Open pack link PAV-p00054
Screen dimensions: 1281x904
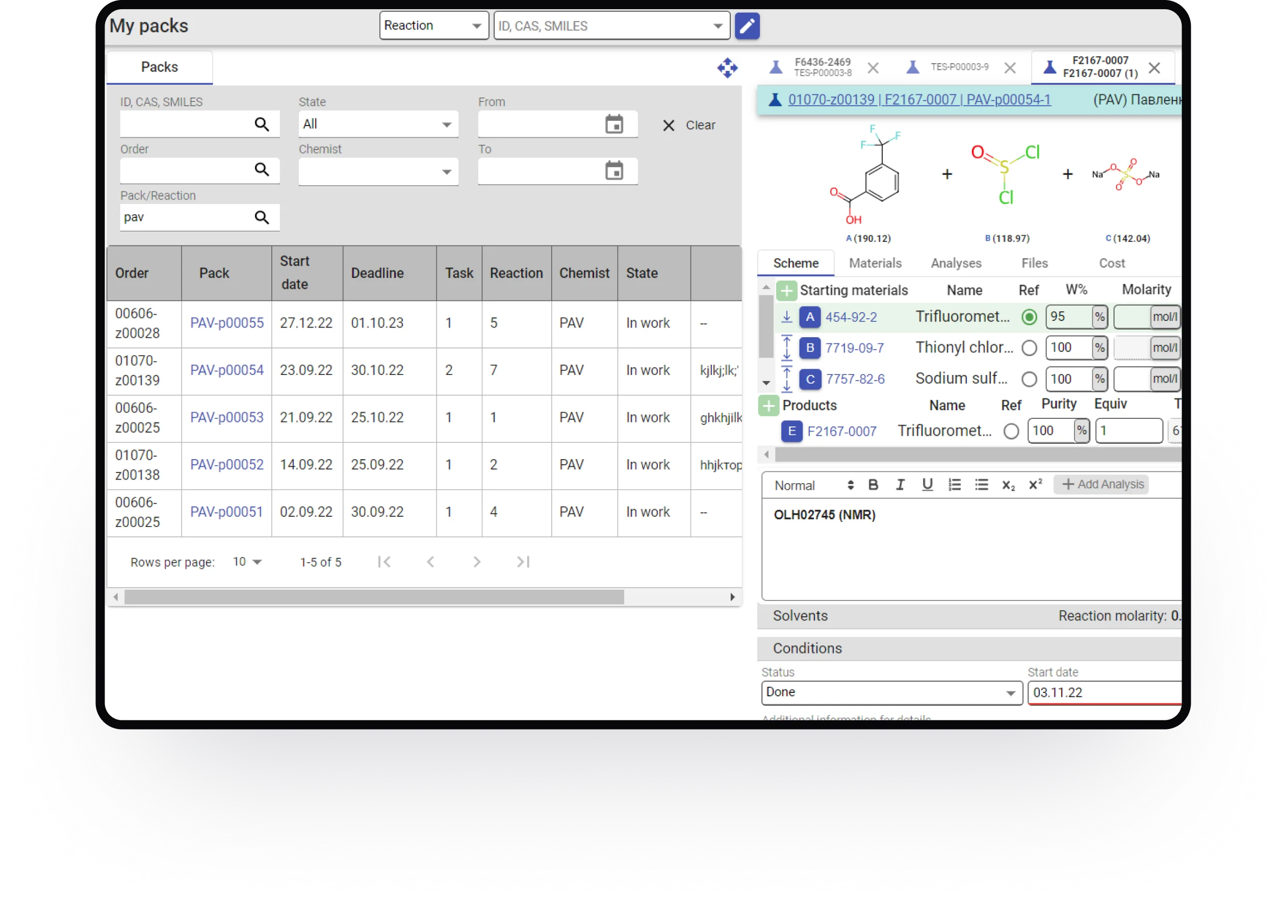click(x=226, y=370)
